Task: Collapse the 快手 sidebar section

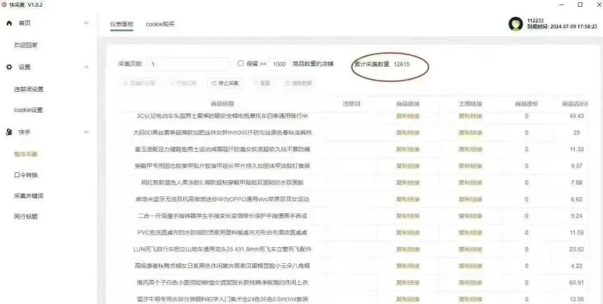Action: coord(86,132)
